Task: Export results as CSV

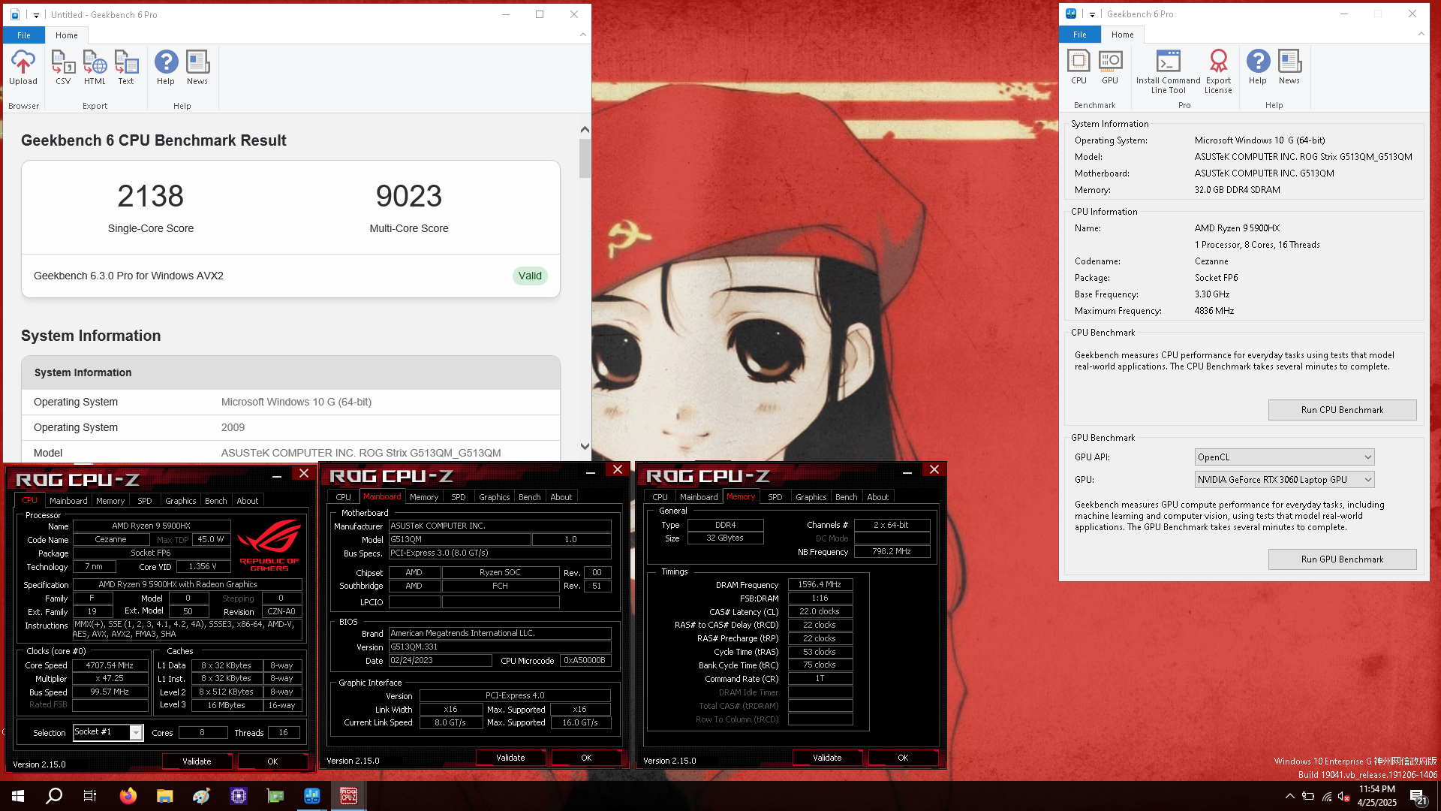Action: click(63, 68)
